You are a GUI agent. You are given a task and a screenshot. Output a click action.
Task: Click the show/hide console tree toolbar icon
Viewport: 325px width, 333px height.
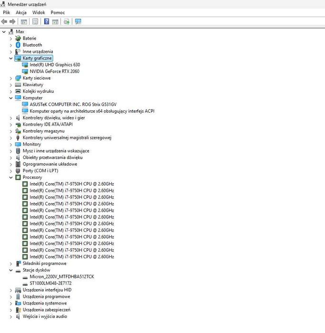(24, 21)
